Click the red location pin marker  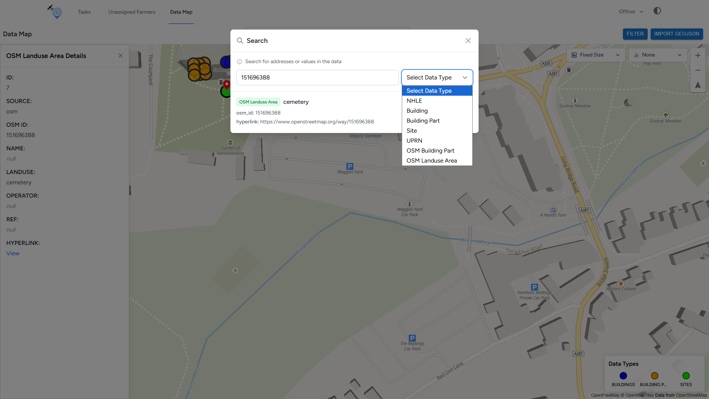227,85
